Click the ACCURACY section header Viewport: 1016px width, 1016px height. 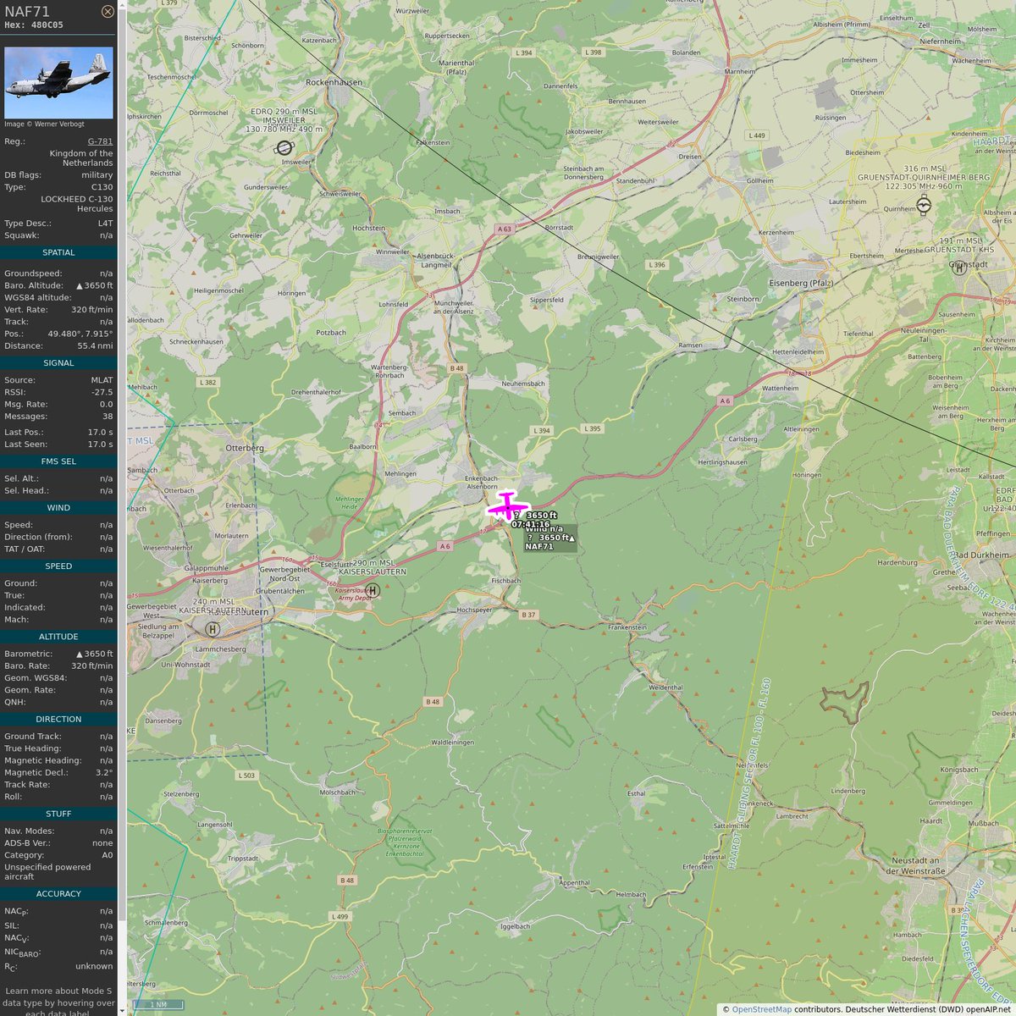[x=58, y=893]
